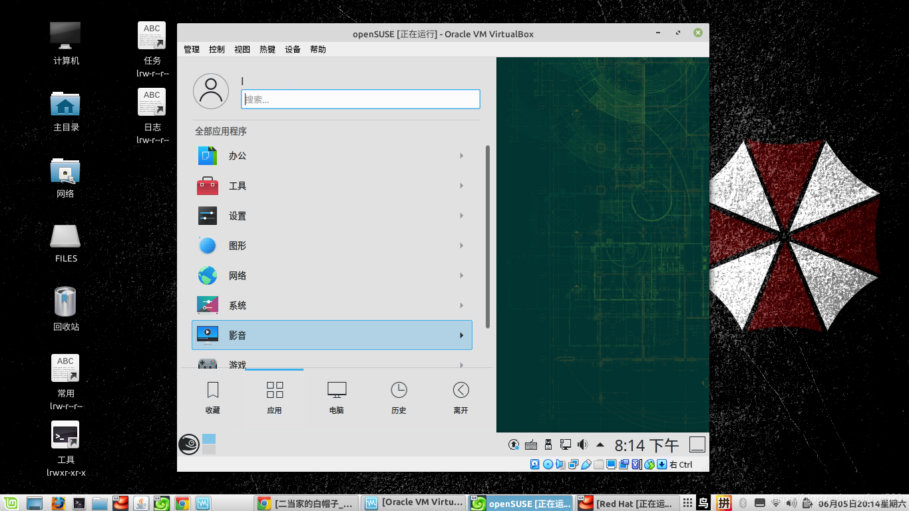
Task: Click the openSUSE taskbar window button
Action: 521,504
